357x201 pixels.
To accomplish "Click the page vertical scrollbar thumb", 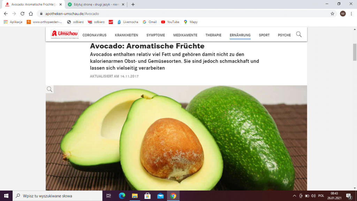I will [355, 52].
